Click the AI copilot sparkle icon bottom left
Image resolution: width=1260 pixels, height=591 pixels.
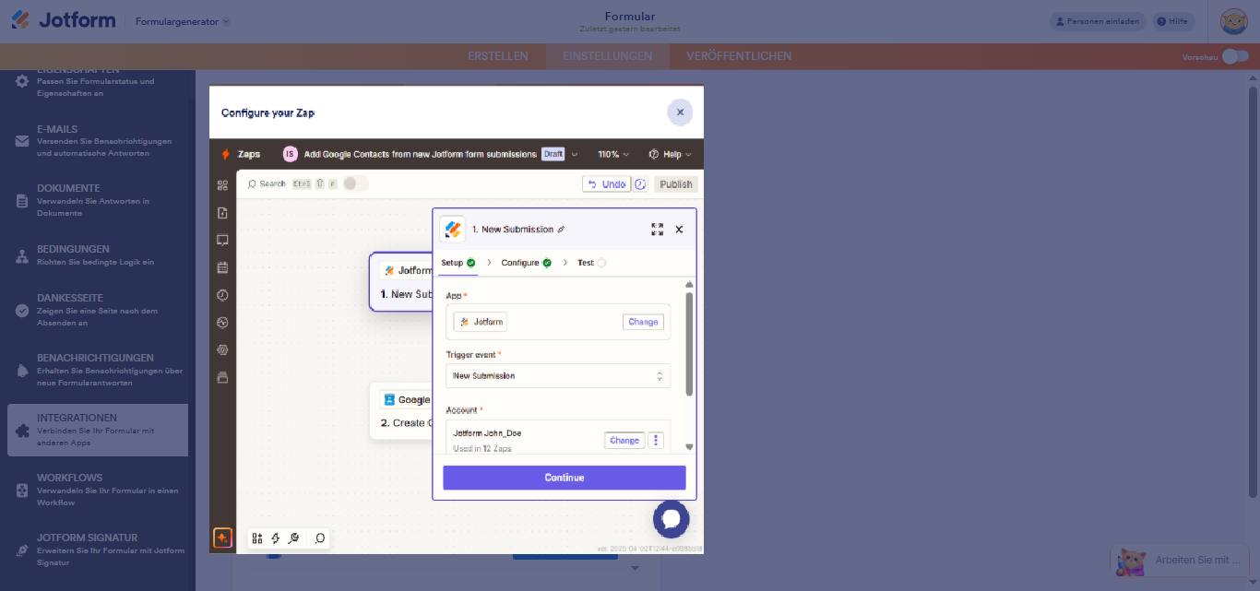pyautogui.click(x=222, y=538)
